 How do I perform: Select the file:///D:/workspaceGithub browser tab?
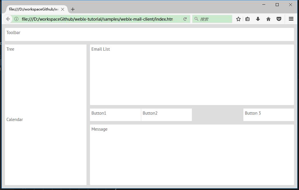(37, 9)
